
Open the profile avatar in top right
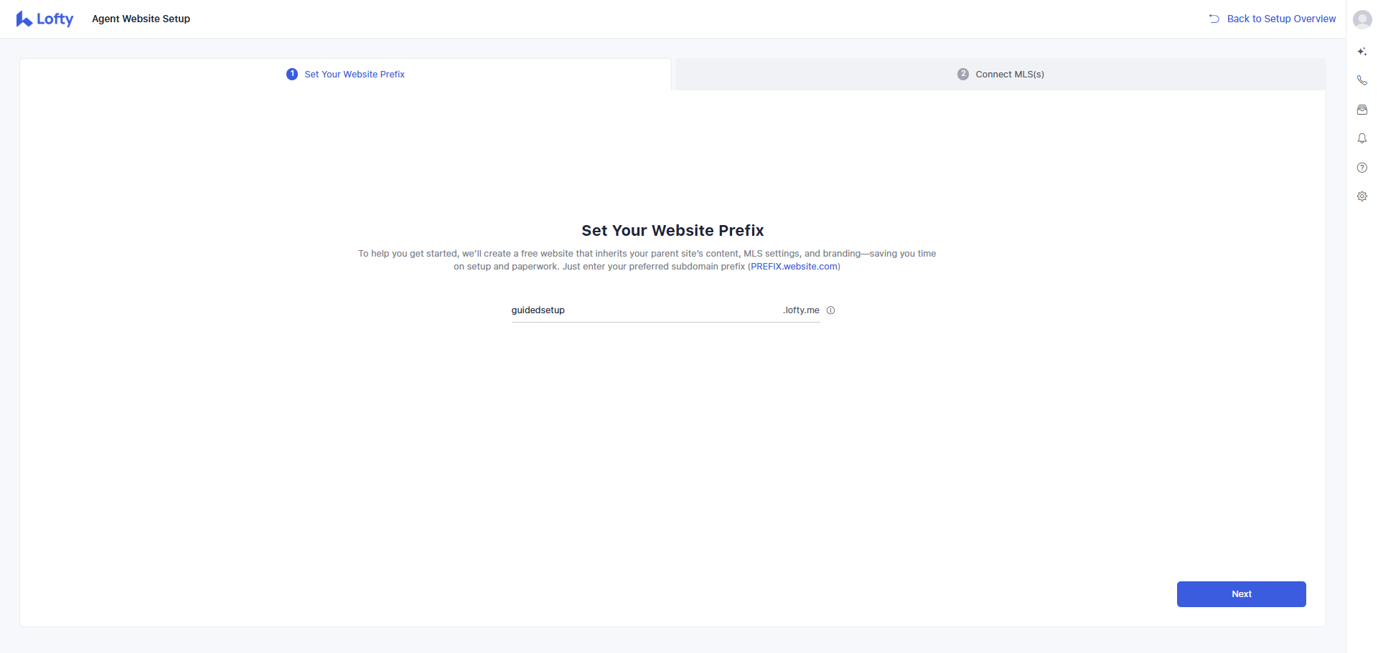click(1361, 19)
